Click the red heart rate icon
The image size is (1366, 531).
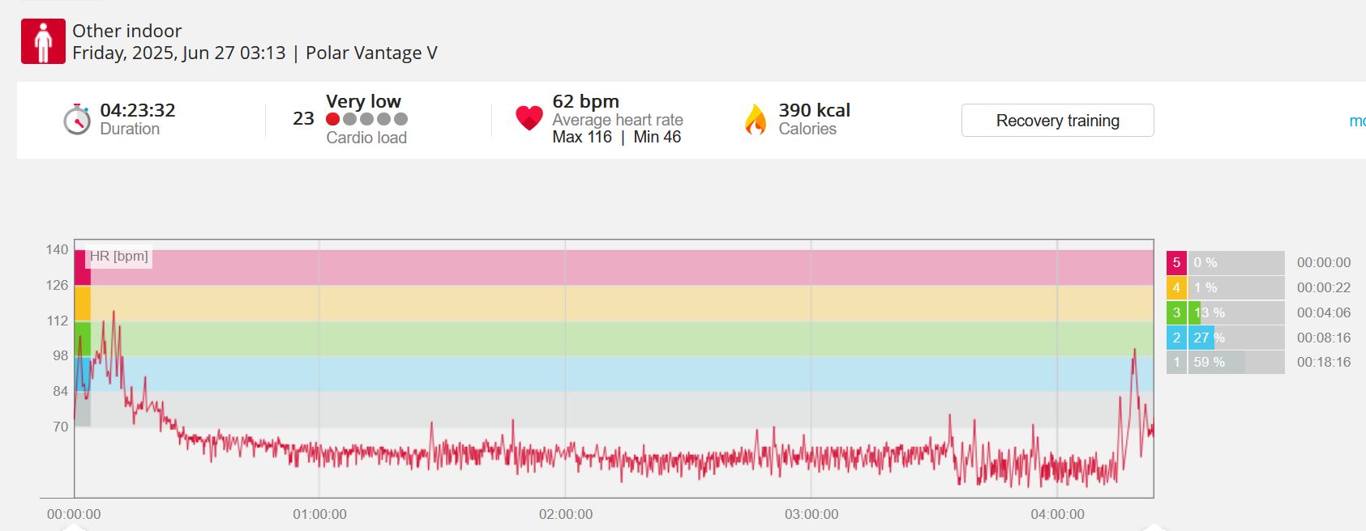[x=529, y=119]
